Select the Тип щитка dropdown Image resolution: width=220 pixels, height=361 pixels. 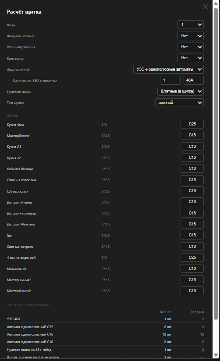(x=179, y=103)
